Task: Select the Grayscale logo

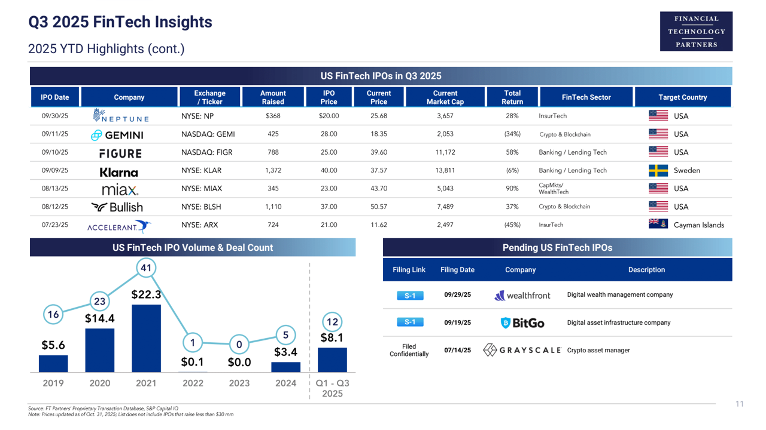Action: (x=522, y=351)
